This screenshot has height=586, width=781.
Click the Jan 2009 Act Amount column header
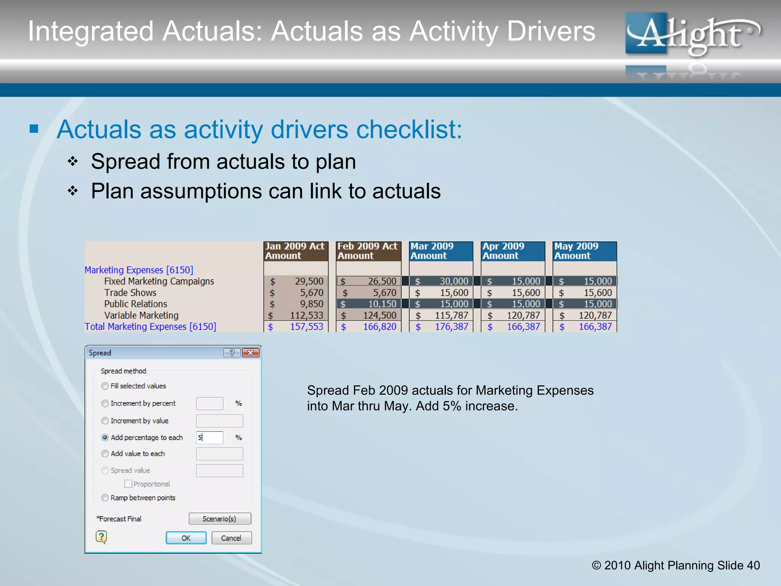pos(296,251)
